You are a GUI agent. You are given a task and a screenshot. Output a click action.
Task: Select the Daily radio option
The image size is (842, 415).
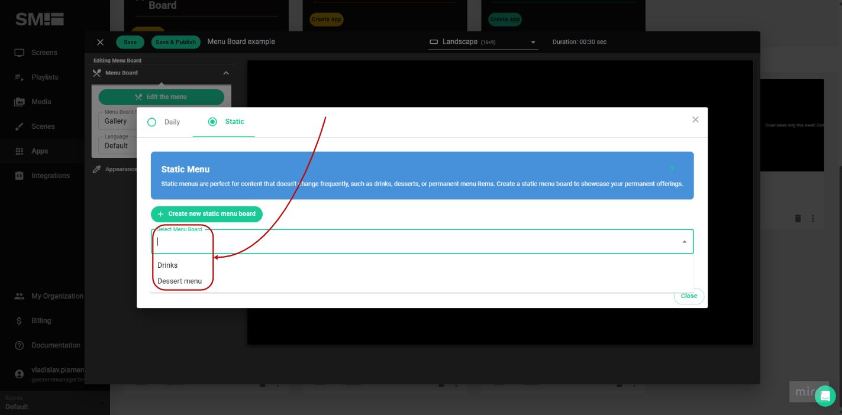coord(151,122)
